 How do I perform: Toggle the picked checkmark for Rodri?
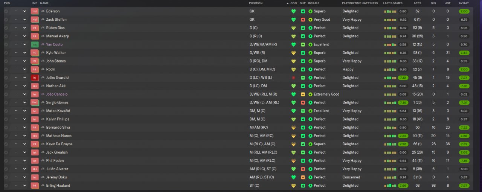[6, 69]
